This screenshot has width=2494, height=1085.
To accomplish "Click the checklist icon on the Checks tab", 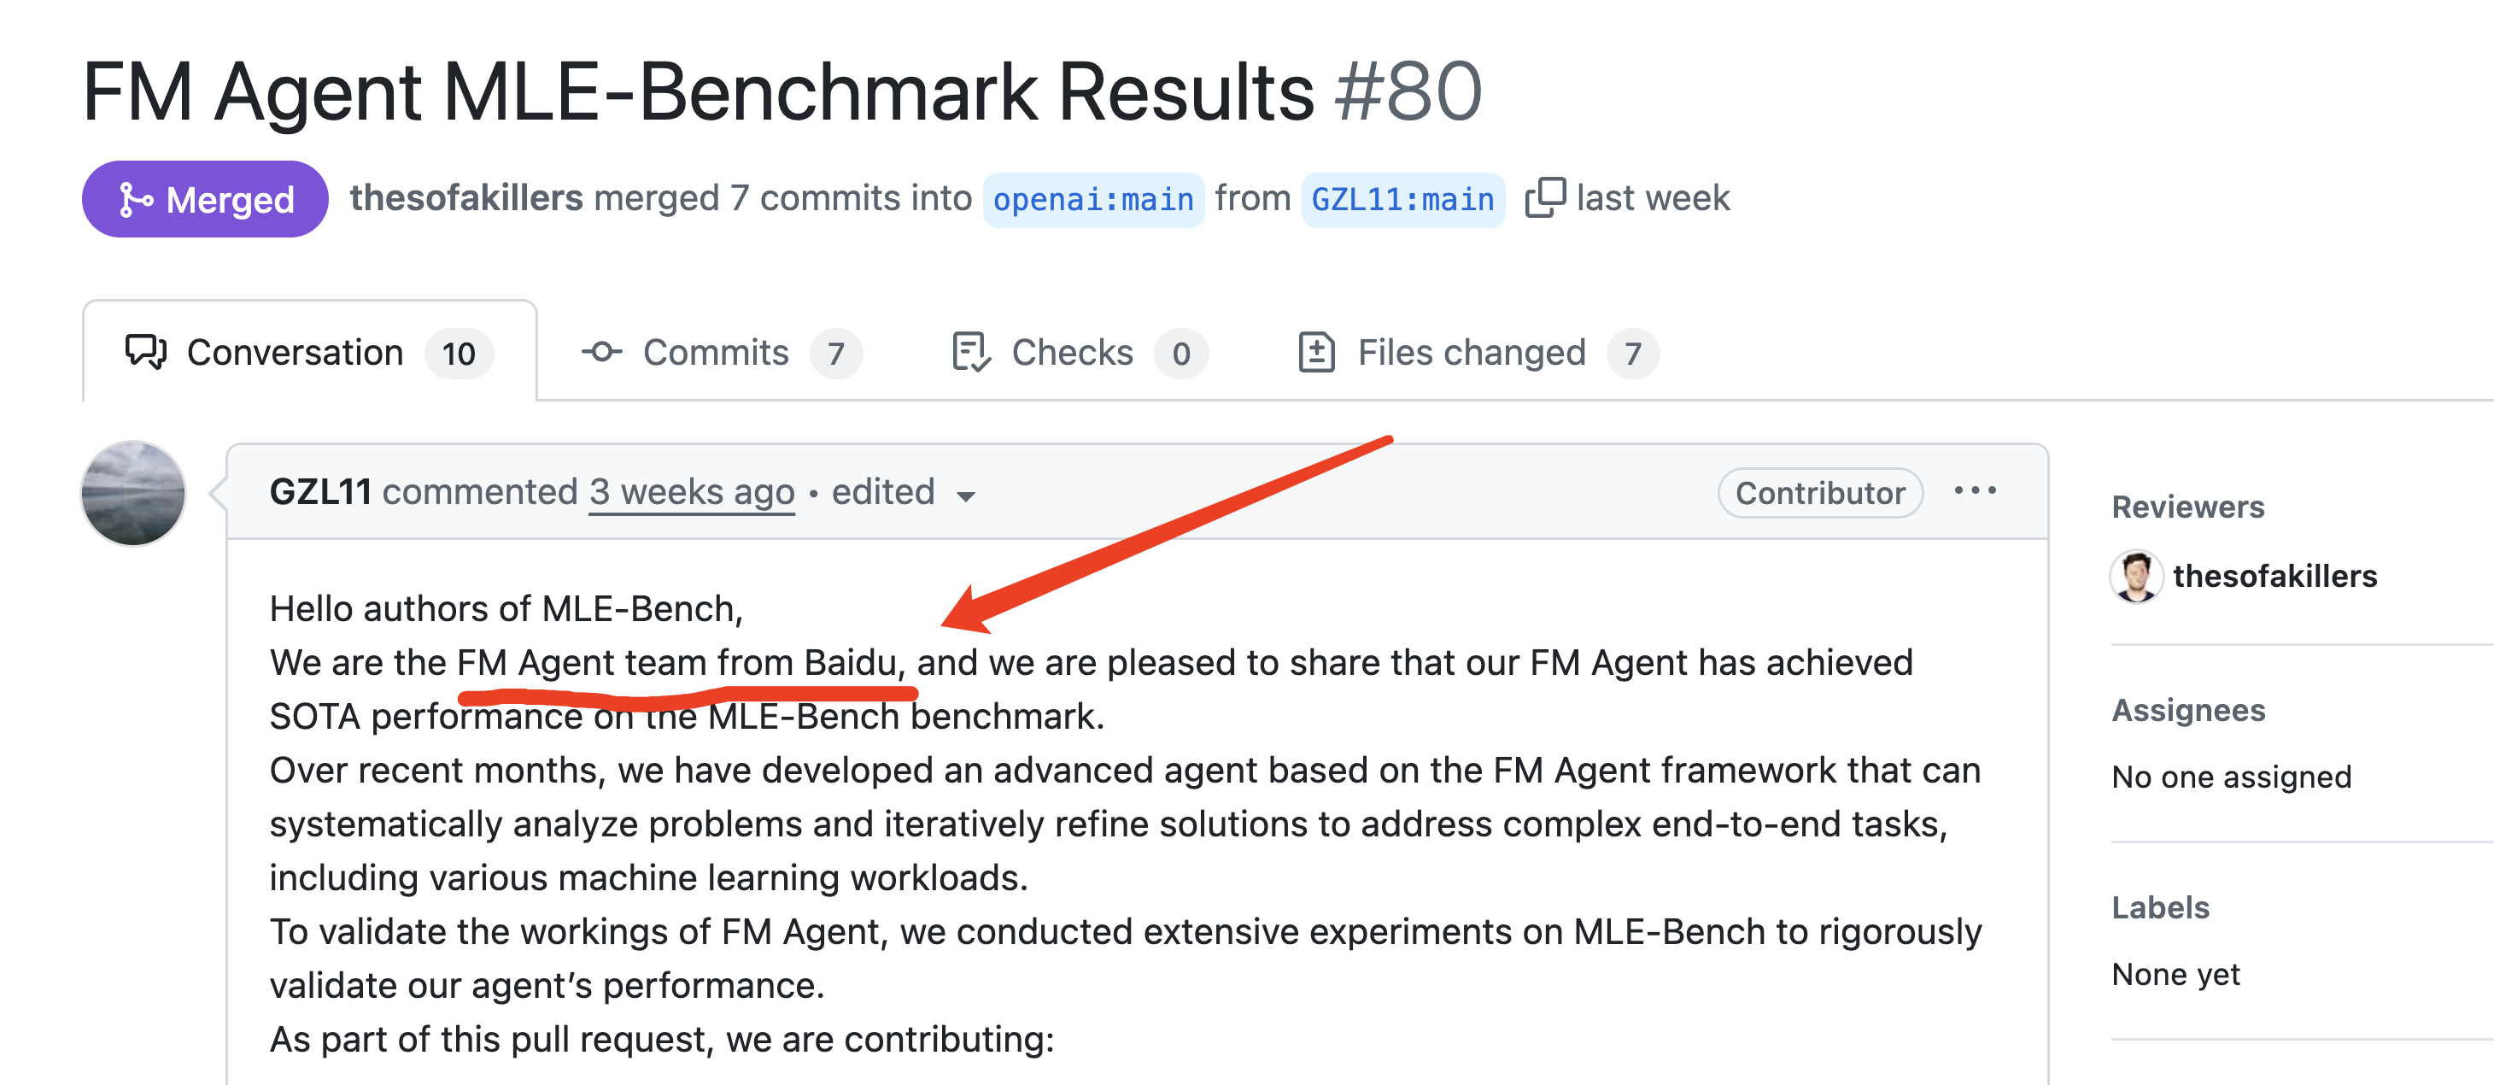I will [969, 352].
